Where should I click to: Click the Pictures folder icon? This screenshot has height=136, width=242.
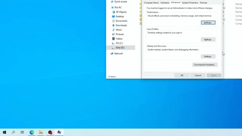pyautogui.click(x=113, y=34)
